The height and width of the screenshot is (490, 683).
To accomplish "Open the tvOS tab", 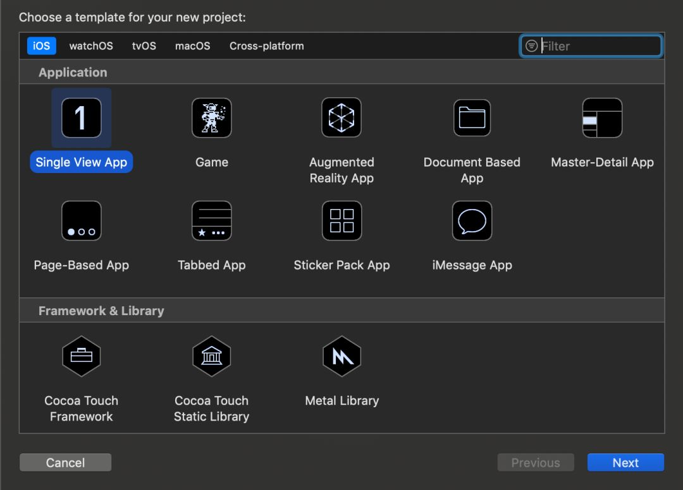I will 144,45.
